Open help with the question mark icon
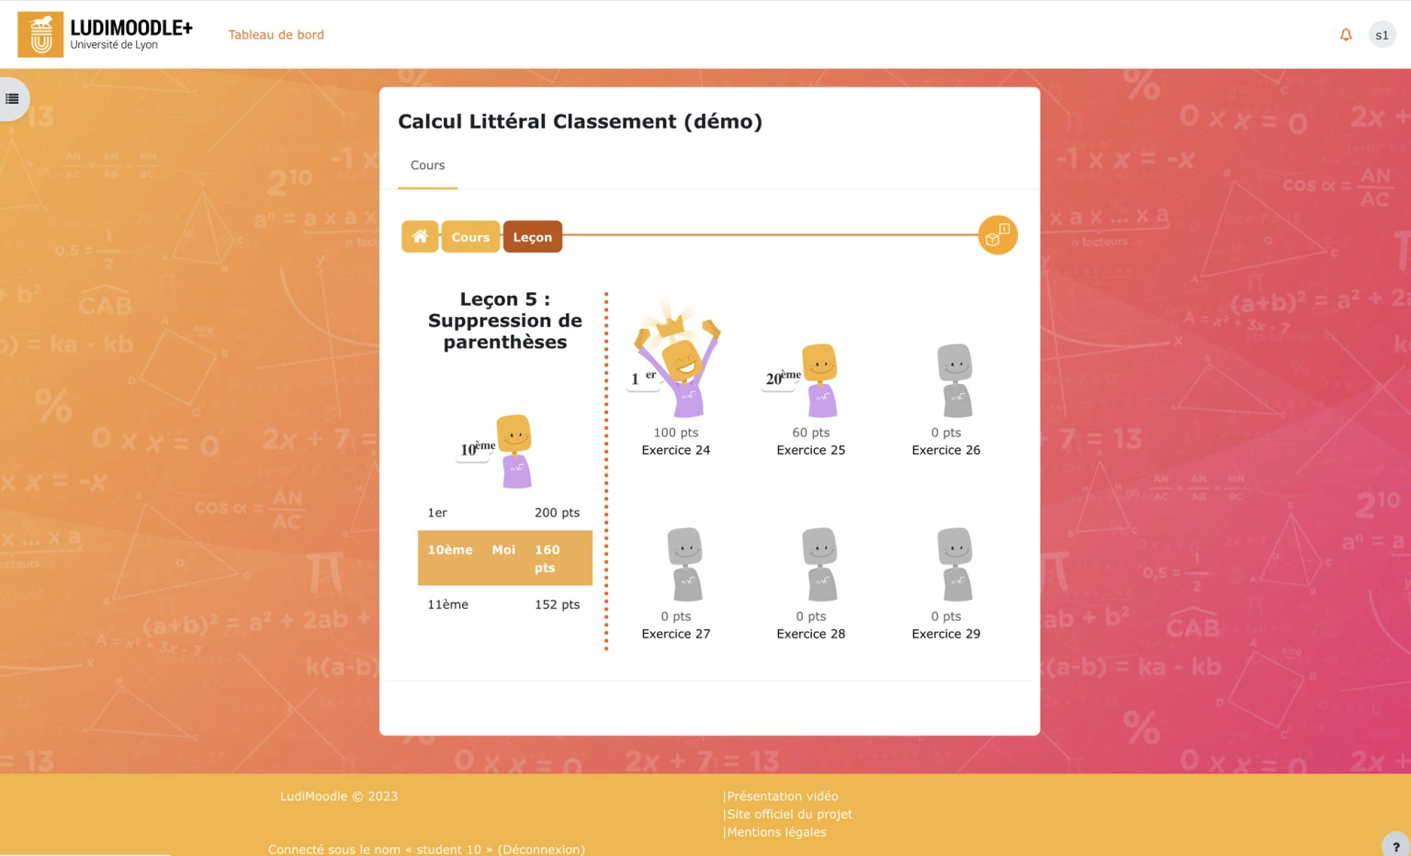This screenshot has height=856, width=1411. pos(1396,847)
